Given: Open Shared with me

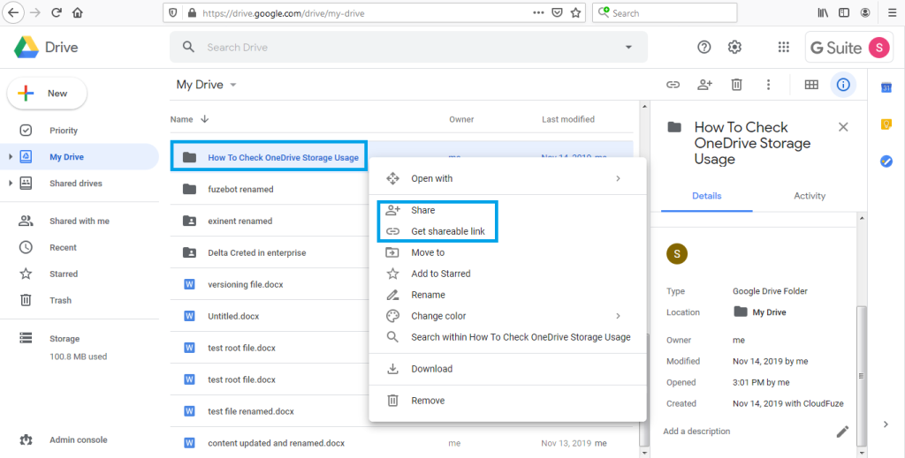Looking at the screenshot, I should point(79,221).
